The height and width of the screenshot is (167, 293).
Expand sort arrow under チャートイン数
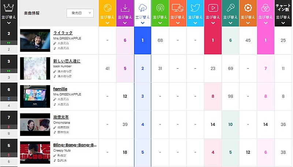[283, 23]
